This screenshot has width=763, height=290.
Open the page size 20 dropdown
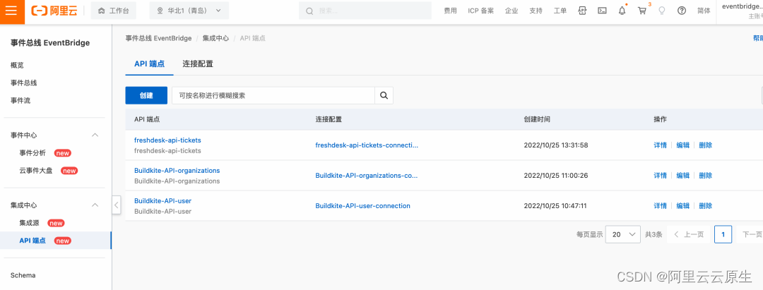(623, 234)
